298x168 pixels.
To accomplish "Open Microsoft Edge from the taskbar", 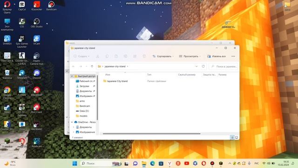I will pyautogui.click(x=152, y=163).
